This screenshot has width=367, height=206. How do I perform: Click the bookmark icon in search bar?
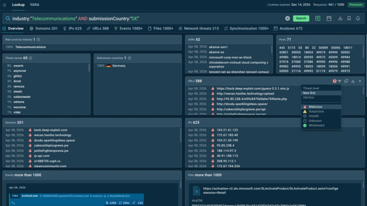[349, 18]
